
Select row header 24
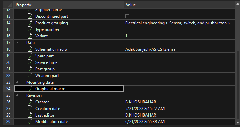tap(8, 89)
